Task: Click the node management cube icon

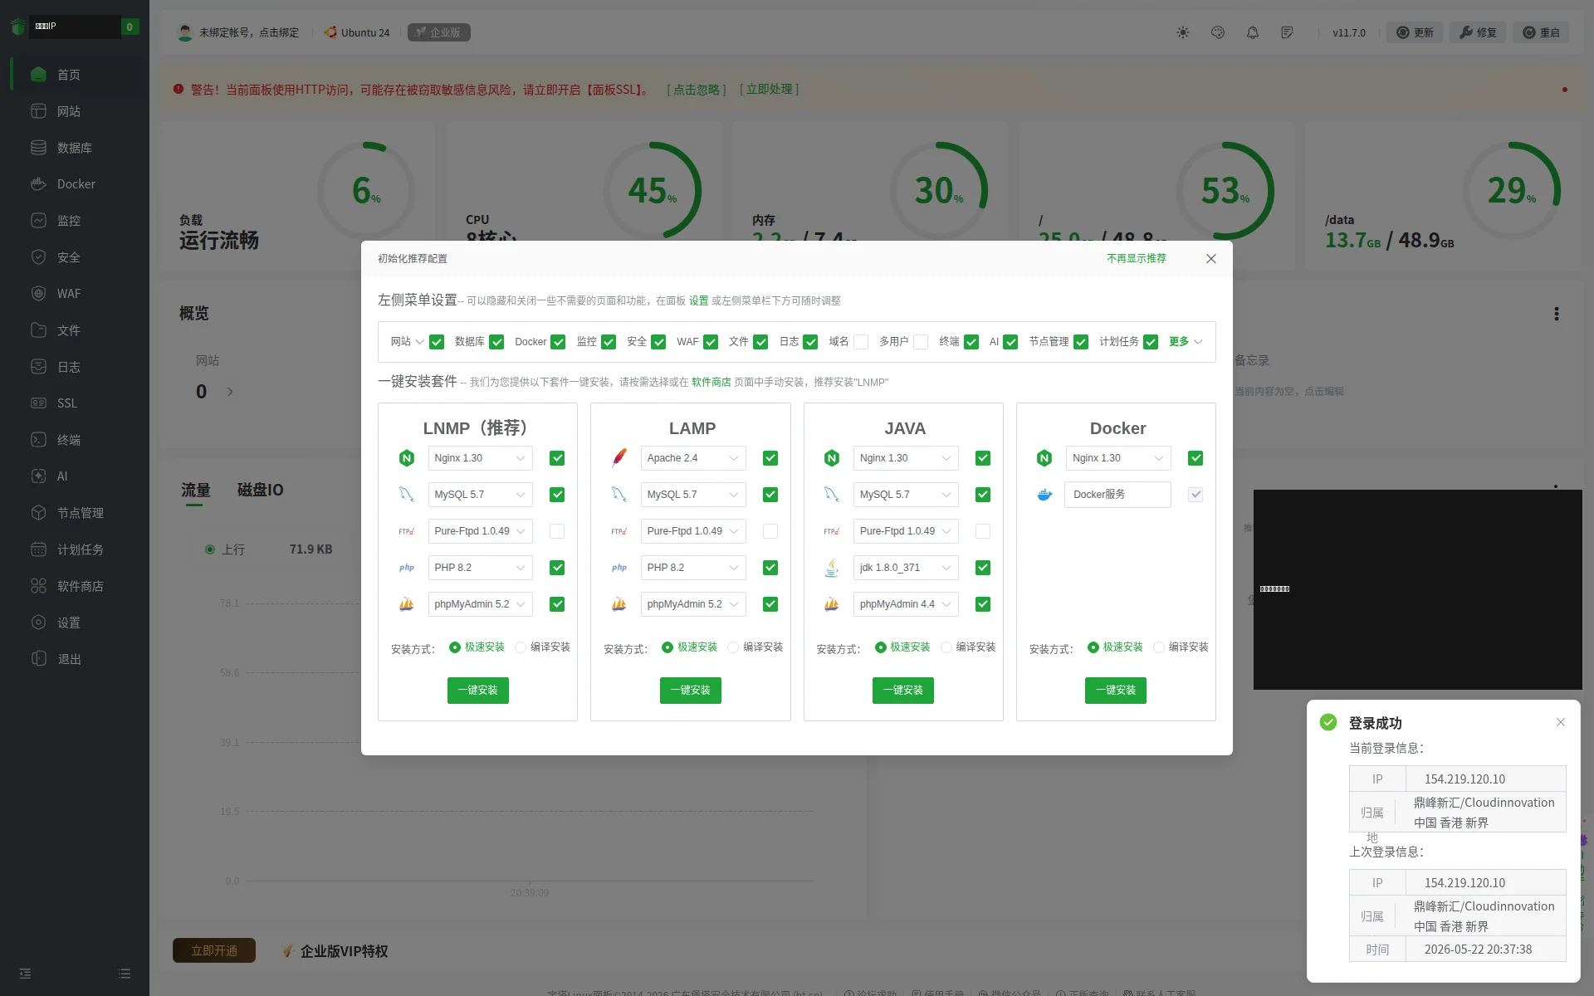Action: click(x=38, y=512)
